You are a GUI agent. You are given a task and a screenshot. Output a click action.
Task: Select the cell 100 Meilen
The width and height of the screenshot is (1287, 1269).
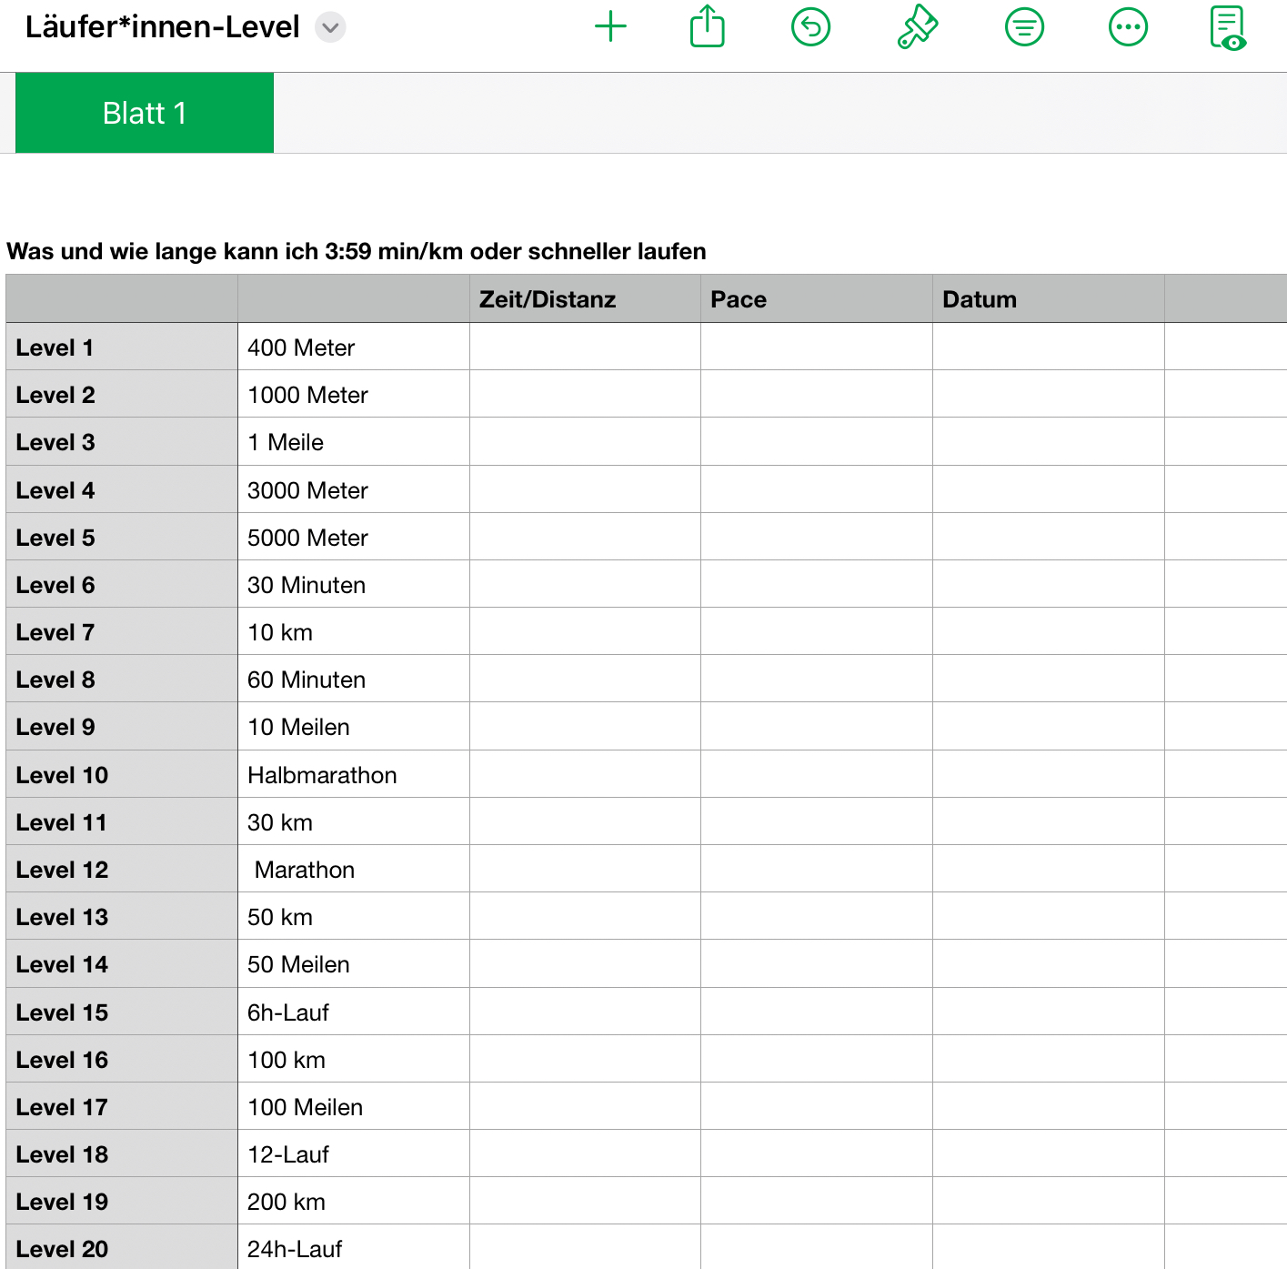(354, 1106)
